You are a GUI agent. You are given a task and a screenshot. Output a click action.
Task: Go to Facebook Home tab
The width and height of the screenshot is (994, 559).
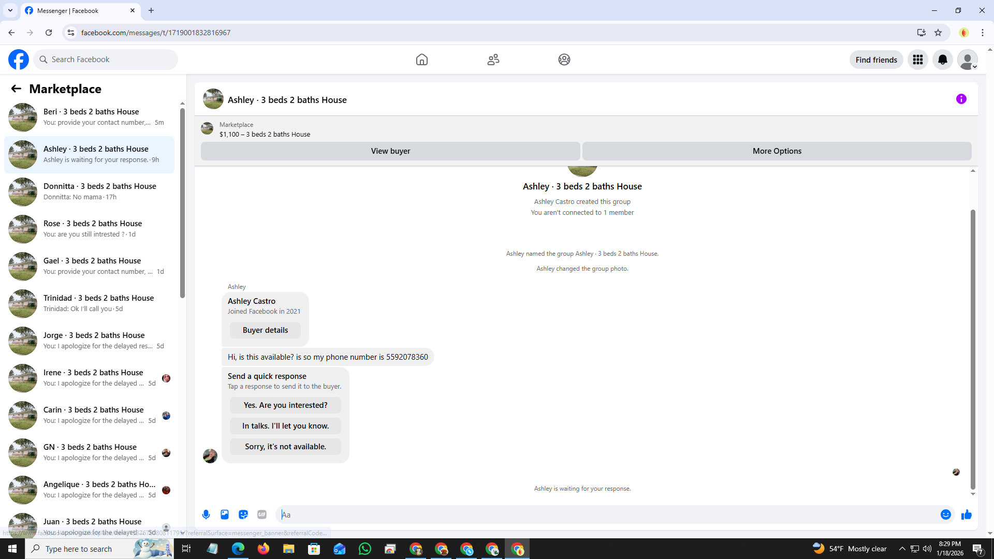point(421,60)
